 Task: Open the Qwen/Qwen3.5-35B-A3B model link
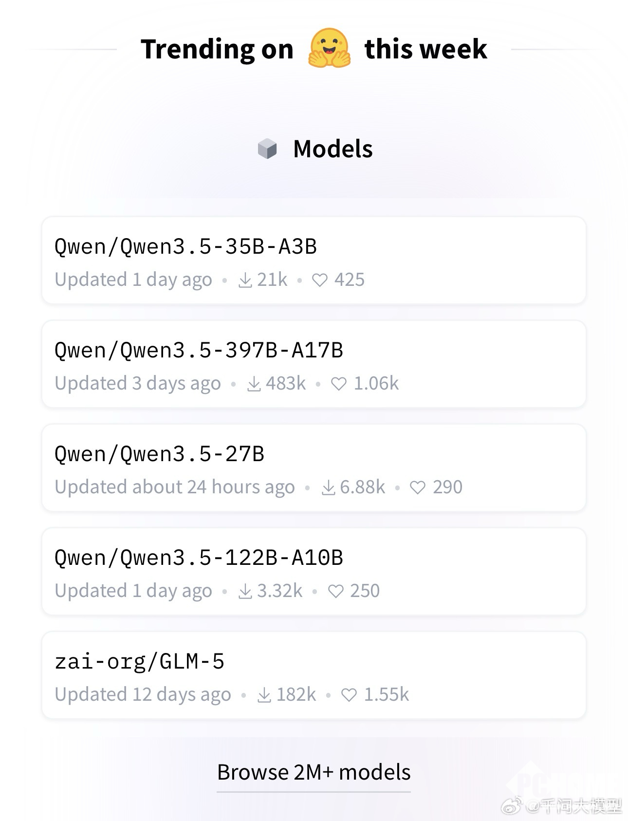pyautogui.click(x=185, y=246)
